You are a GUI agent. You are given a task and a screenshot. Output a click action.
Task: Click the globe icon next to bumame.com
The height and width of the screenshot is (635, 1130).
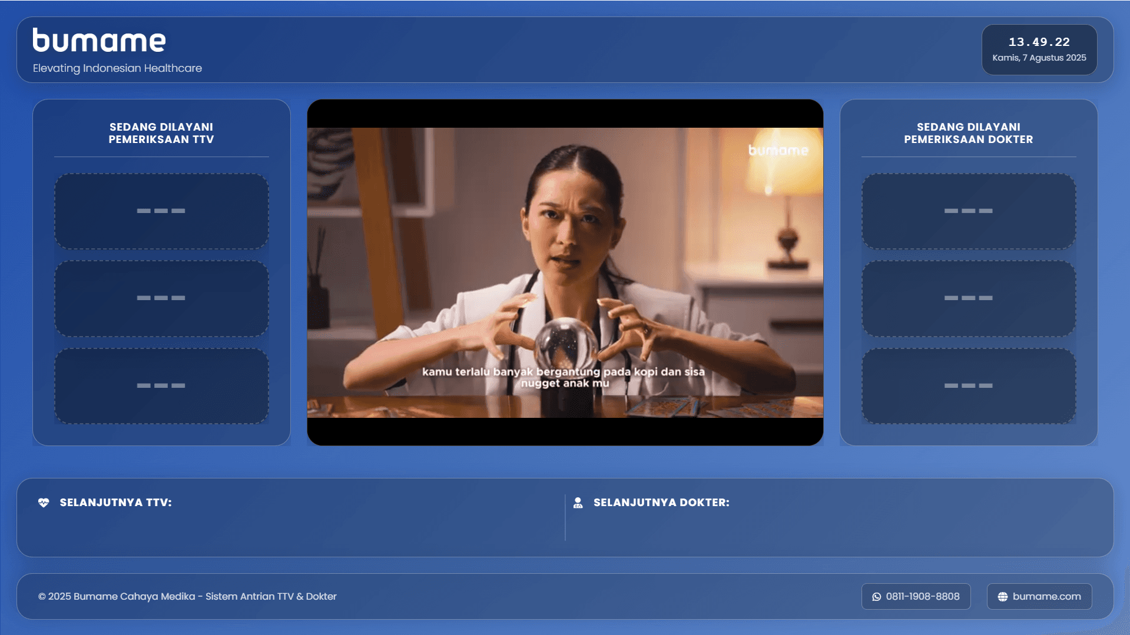click(1003, 597)
